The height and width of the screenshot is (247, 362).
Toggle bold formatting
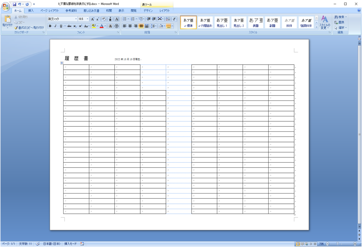pos(50,26)
